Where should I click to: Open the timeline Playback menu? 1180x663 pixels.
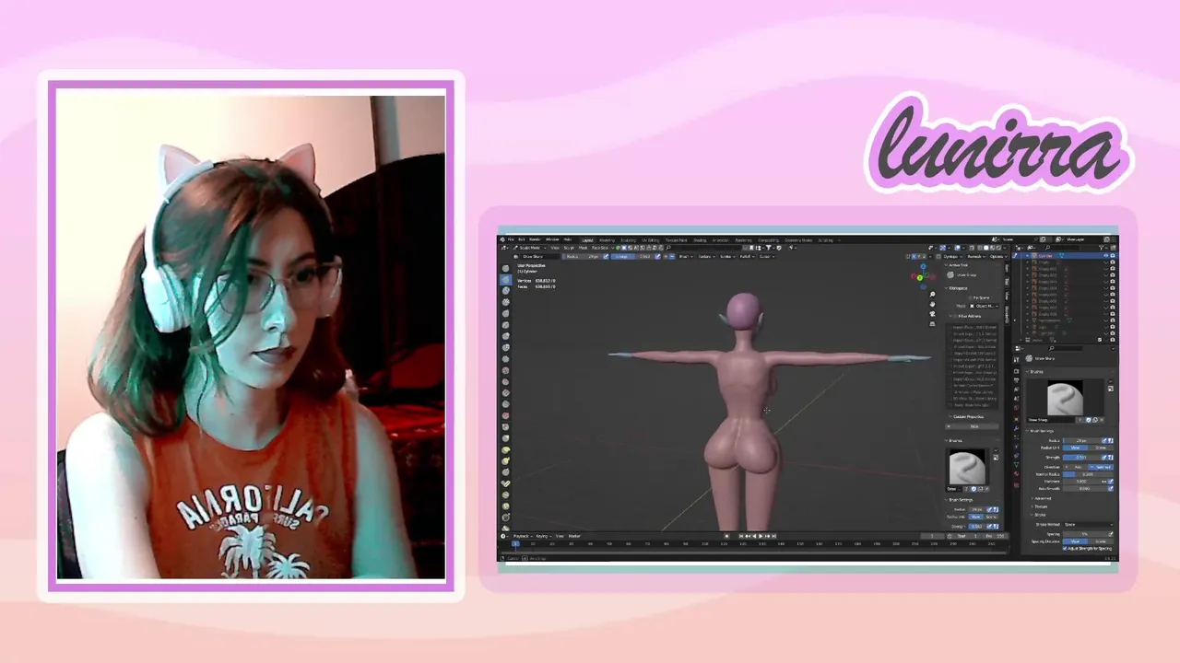coord(521,536)
